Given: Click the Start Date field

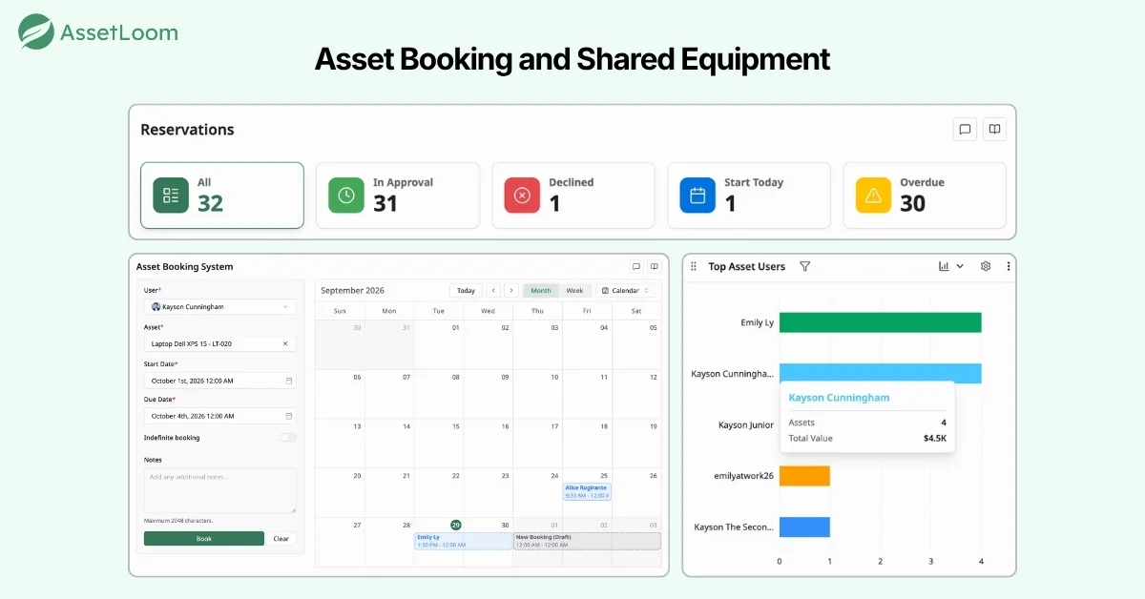Looking at the screenshot, I should [220, 381].
